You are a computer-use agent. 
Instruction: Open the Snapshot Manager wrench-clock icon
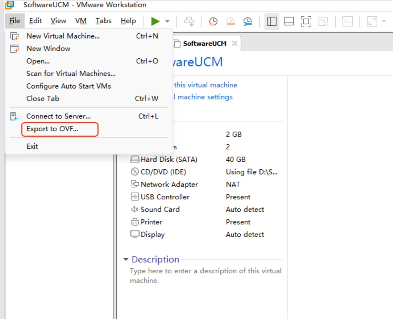pyautogui.click(x=247, y=22)
